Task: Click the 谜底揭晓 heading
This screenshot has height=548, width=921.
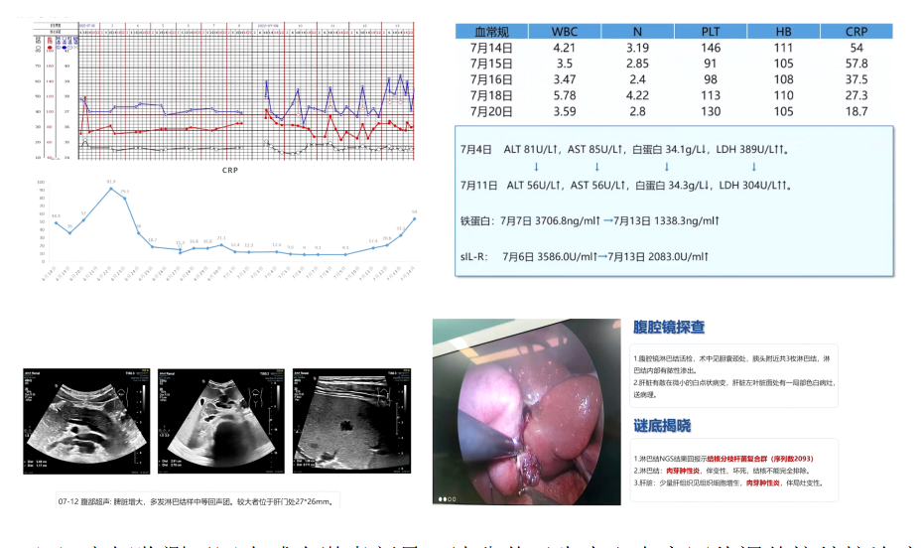Action: tap(661, 425)
